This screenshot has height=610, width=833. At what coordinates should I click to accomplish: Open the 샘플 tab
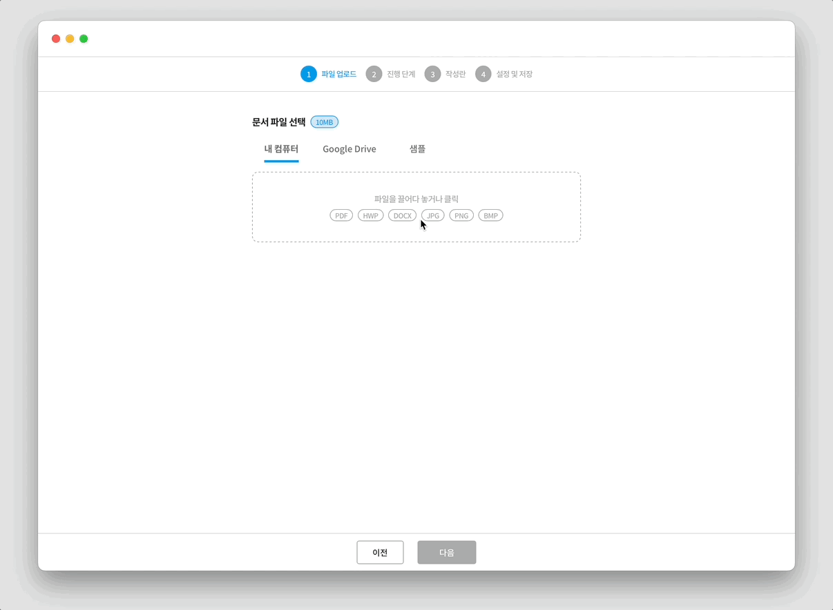[417, 149]
